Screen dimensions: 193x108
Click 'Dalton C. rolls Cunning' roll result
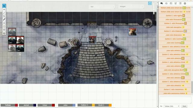click(x=184, y=39)
